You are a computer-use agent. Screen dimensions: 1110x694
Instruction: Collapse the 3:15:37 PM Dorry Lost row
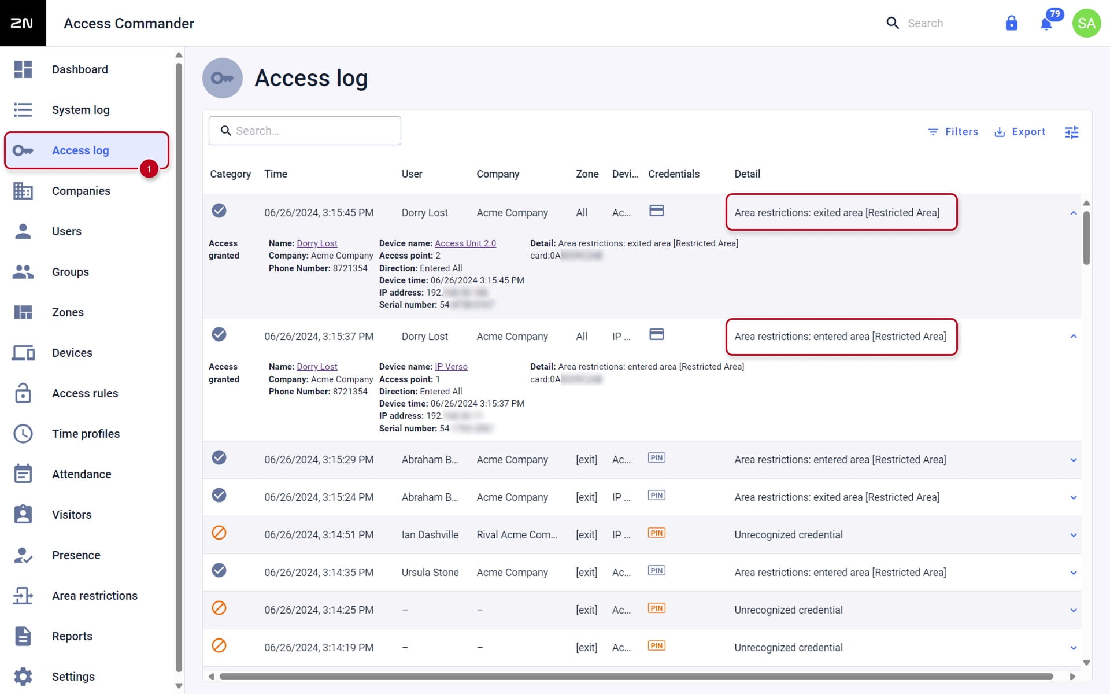point(1074,337)
